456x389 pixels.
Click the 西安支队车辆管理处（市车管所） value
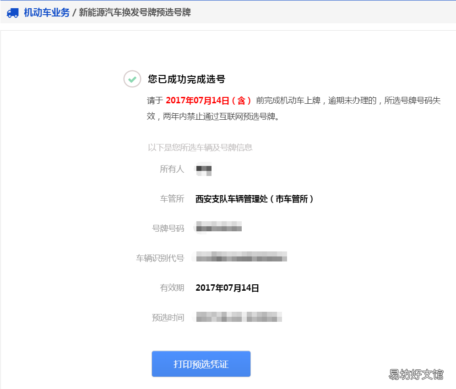coord(255,199)
